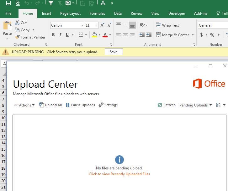
Task: Click the Paste clipboard icon
Action: [x=7, y=25]
